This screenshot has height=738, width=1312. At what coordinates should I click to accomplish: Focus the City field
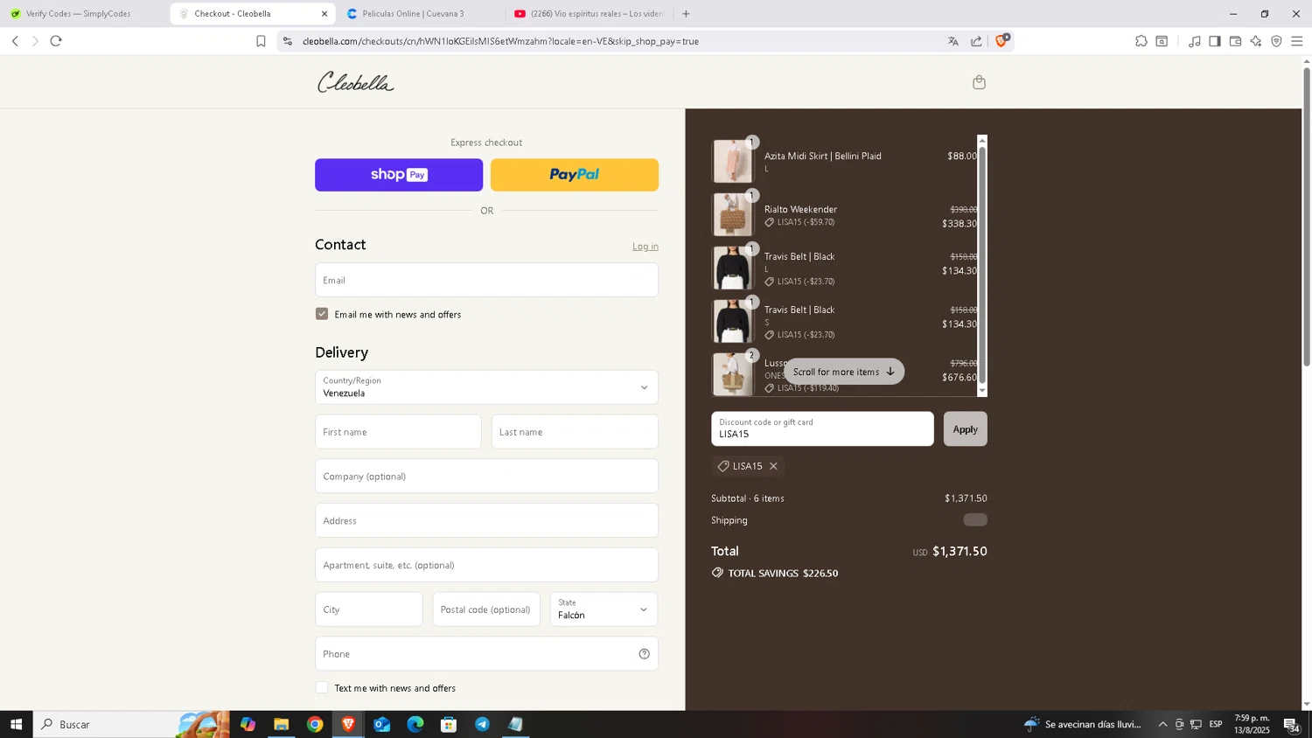(368, 609)
